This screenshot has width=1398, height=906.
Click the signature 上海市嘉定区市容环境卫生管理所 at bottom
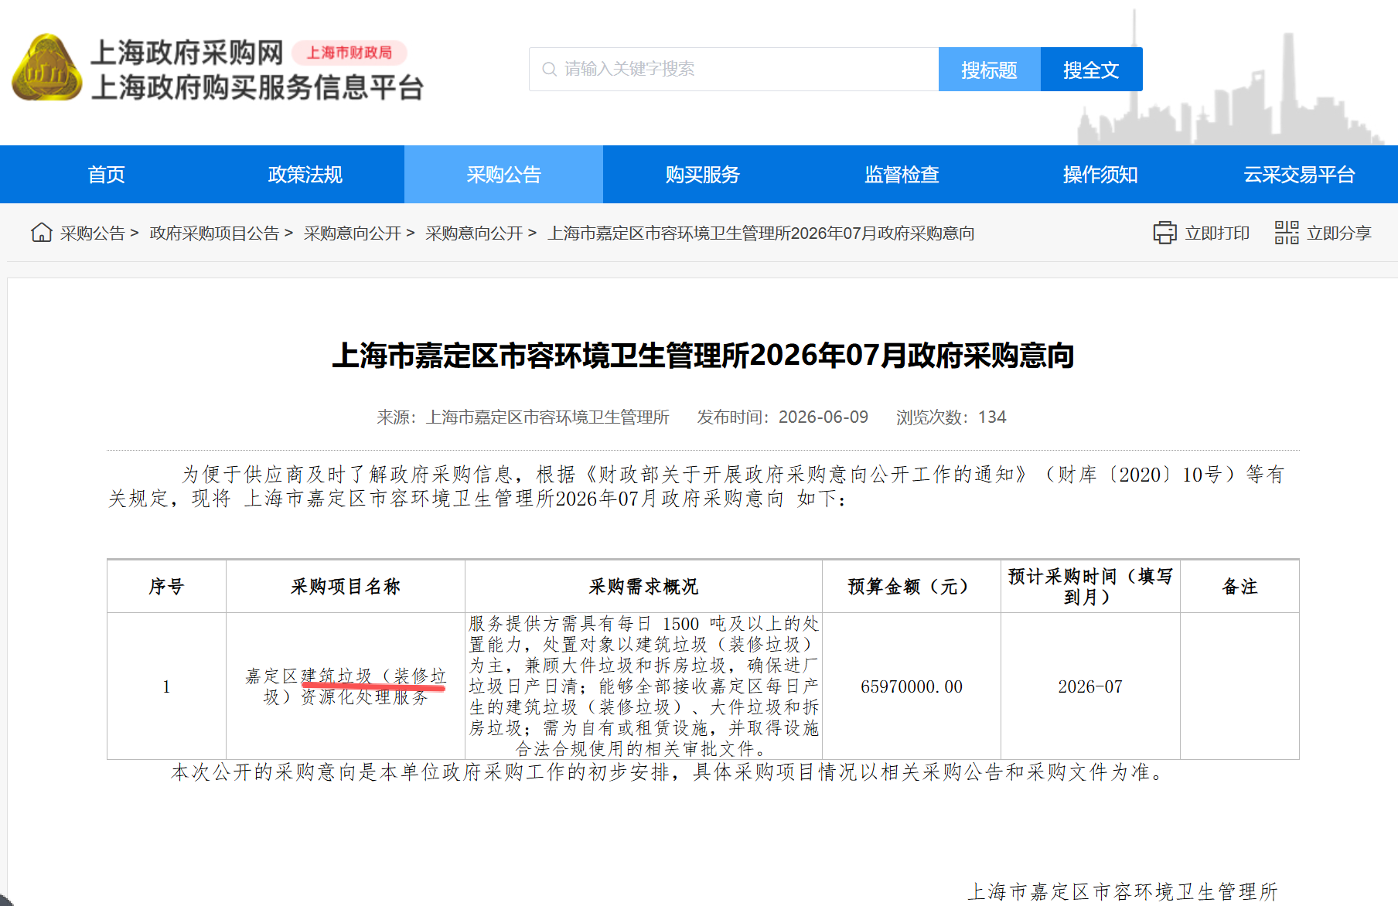(1122, 892)
